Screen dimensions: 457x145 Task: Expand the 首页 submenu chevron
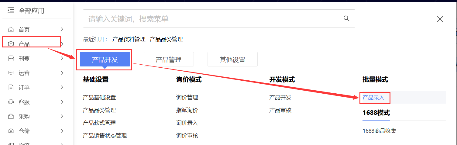(62, 29)
